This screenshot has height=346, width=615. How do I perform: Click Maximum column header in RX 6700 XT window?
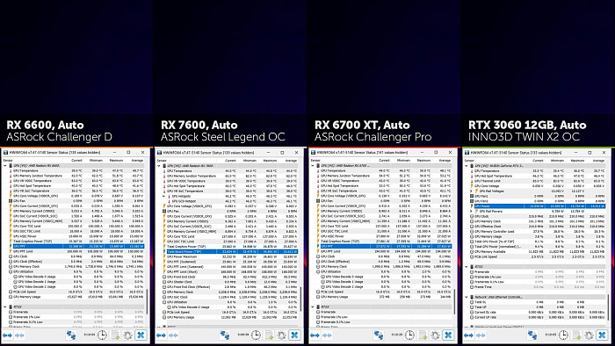[x=423, y=161]
